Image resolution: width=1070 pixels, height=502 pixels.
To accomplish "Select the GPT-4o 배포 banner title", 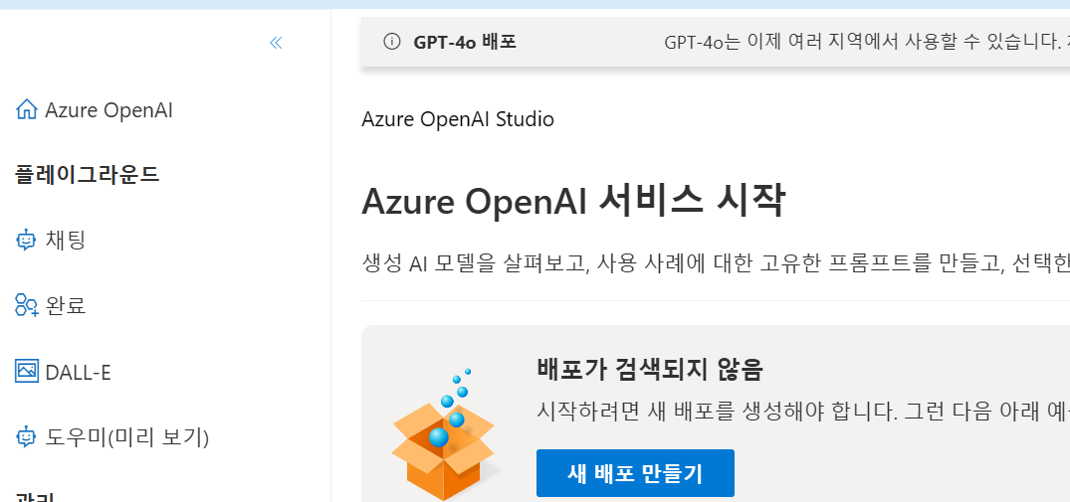I will (x=465, y=42).
